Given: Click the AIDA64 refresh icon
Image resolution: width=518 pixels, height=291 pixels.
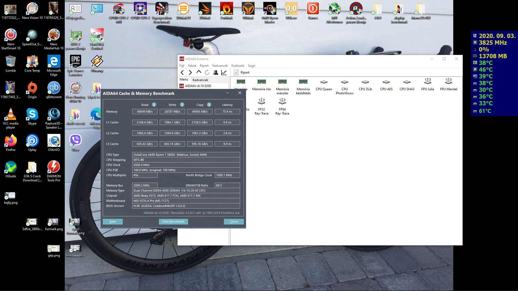Looking at the screenshot, I should coord(207,72).
